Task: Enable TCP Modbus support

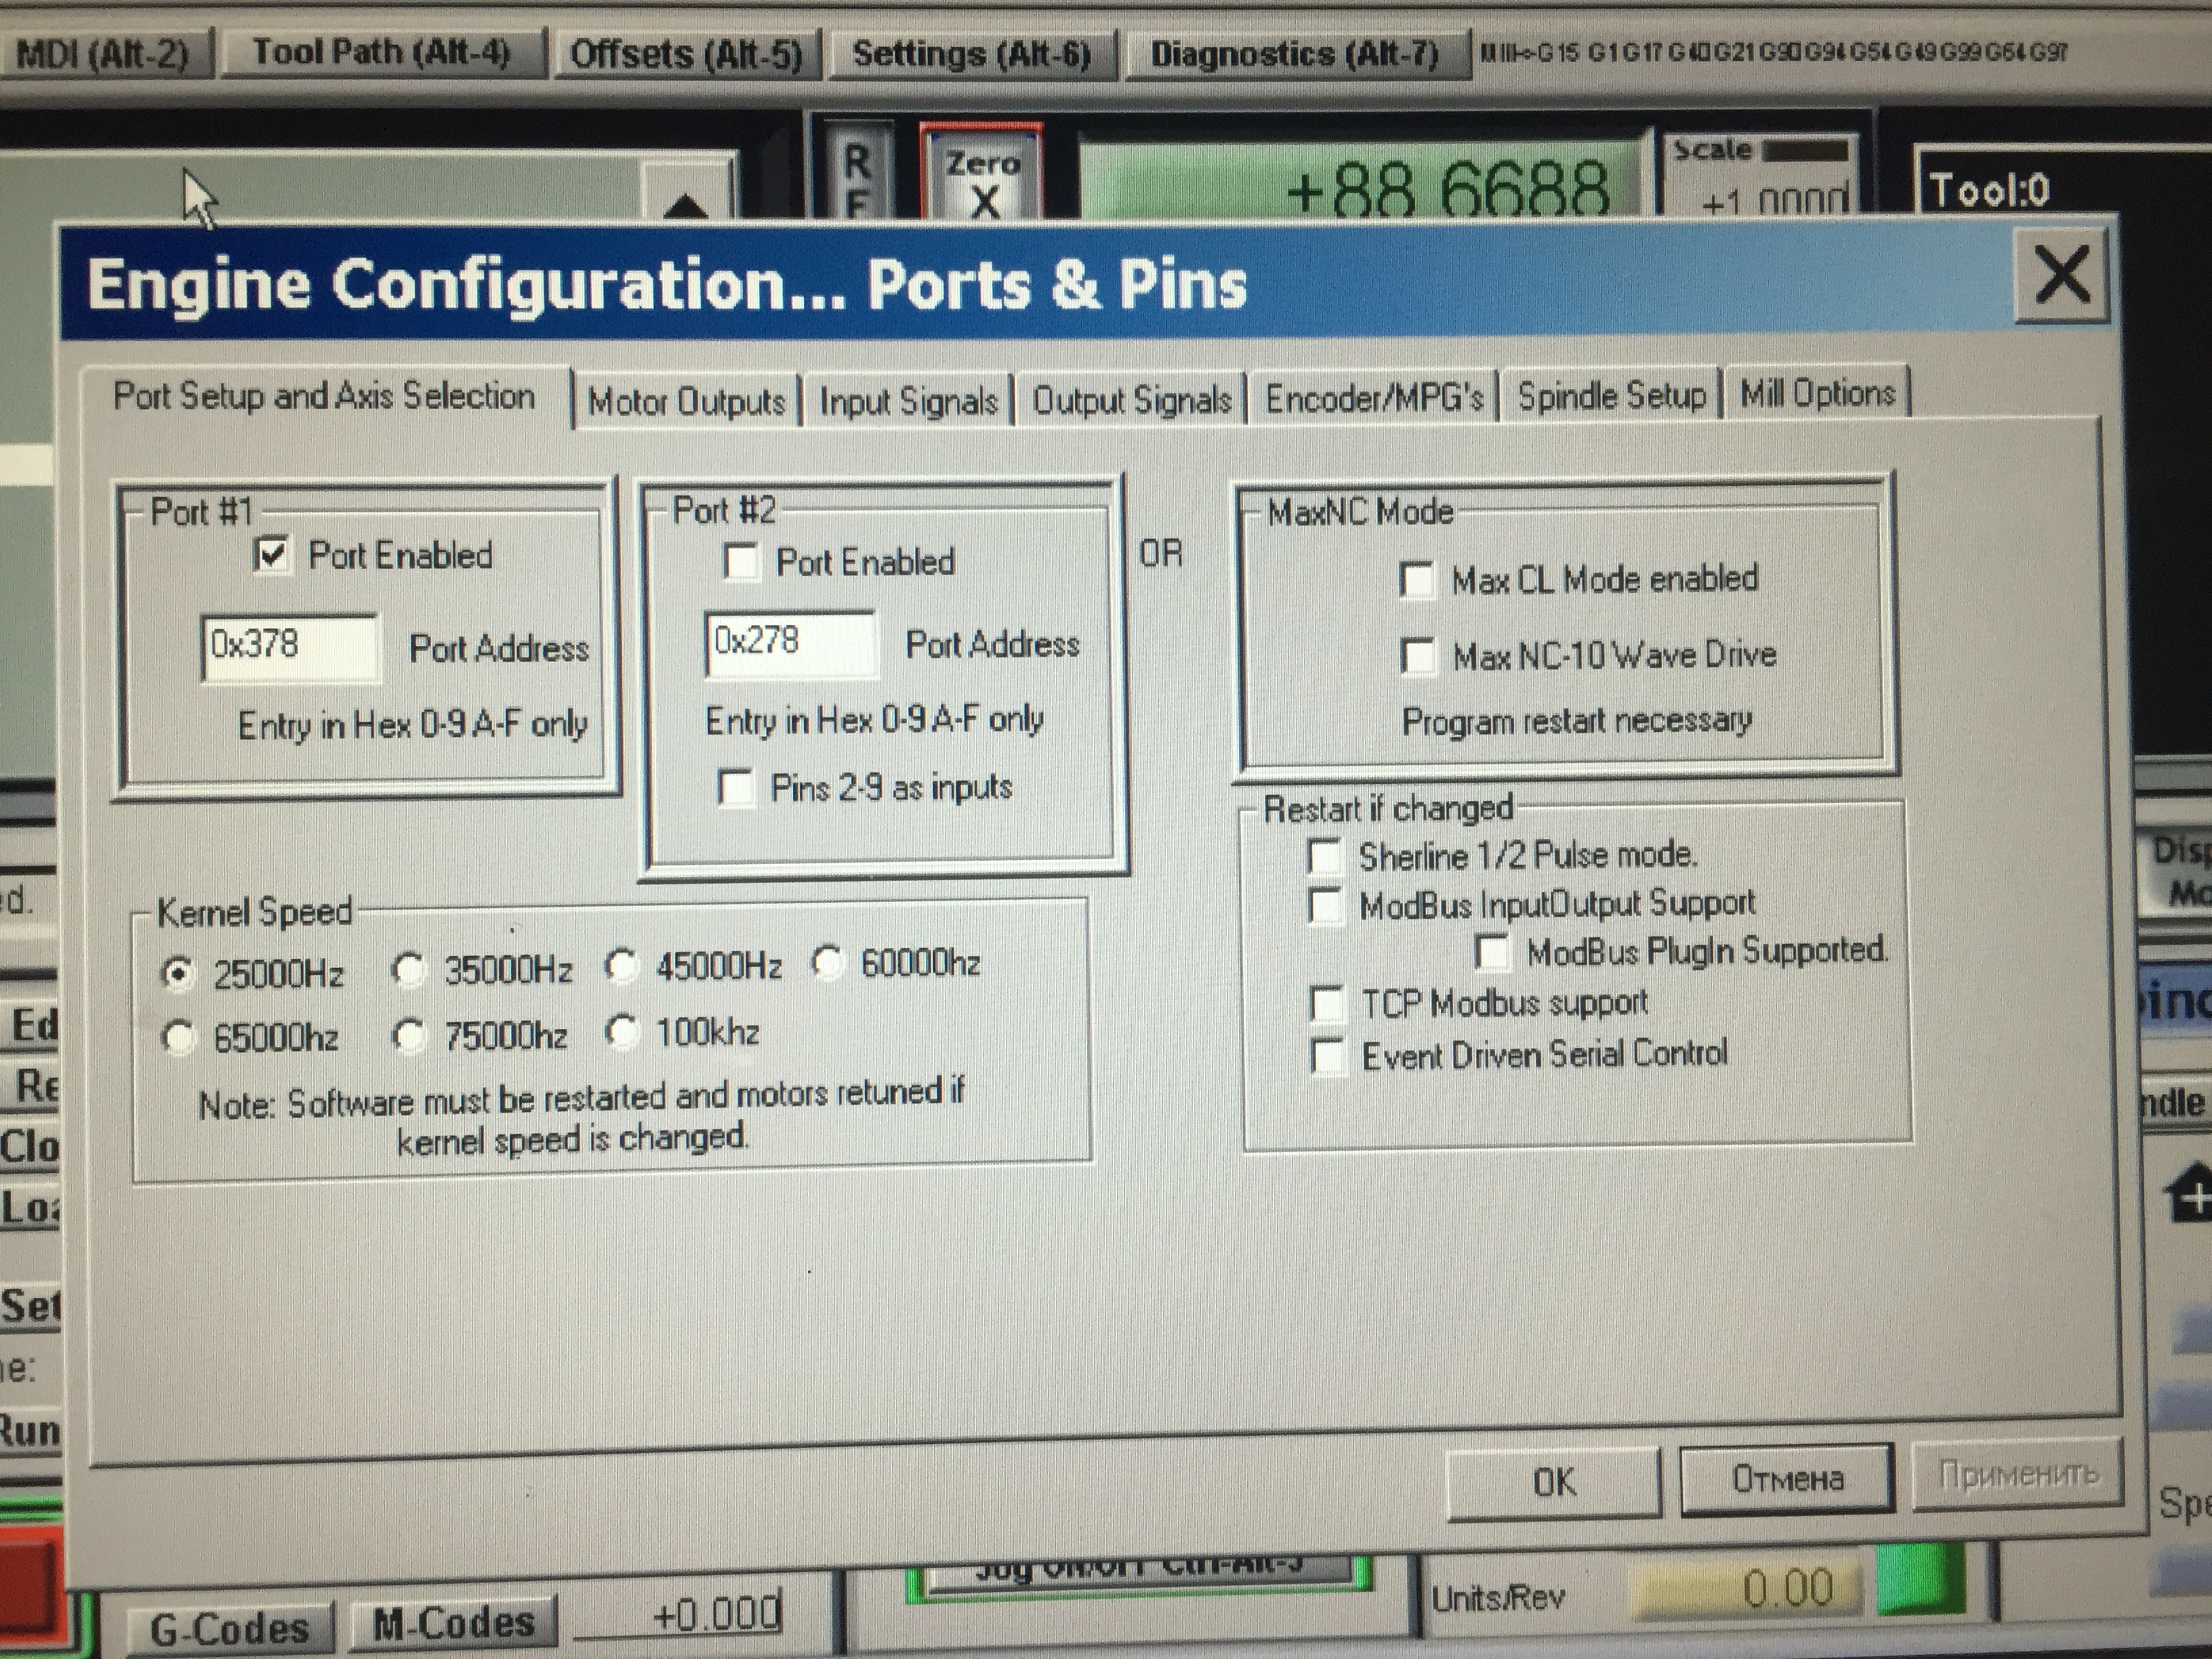Action: (x=1327, y=1003)
